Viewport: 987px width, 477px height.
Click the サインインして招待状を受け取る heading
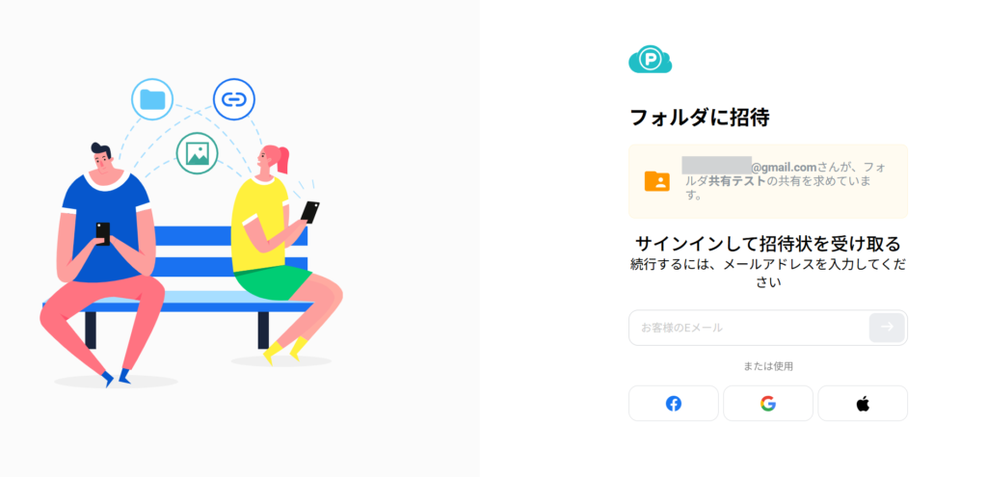click(768, 243)
